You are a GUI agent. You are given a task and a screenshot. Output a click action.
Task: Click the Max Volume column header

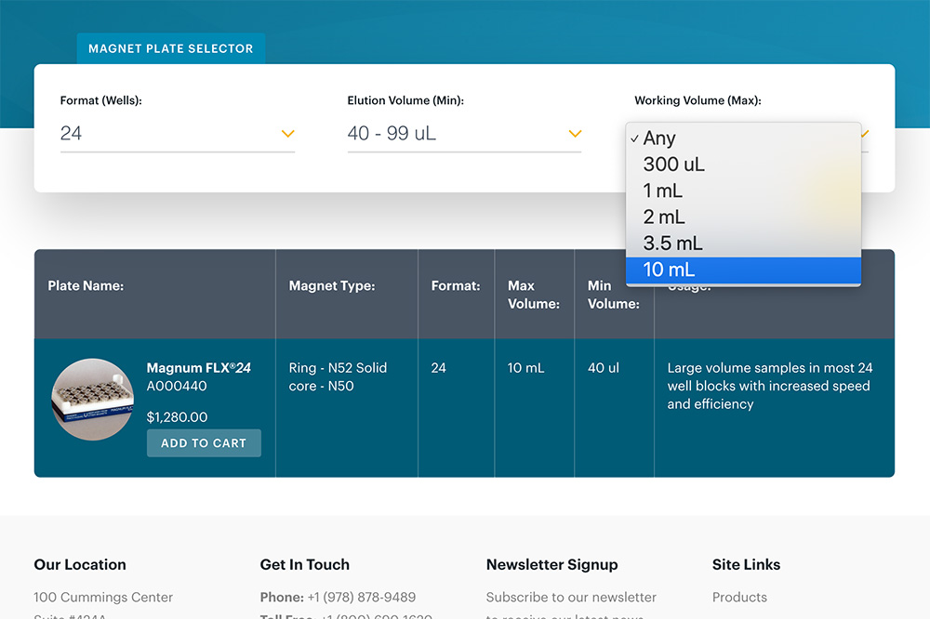click(x=533, y=295)
